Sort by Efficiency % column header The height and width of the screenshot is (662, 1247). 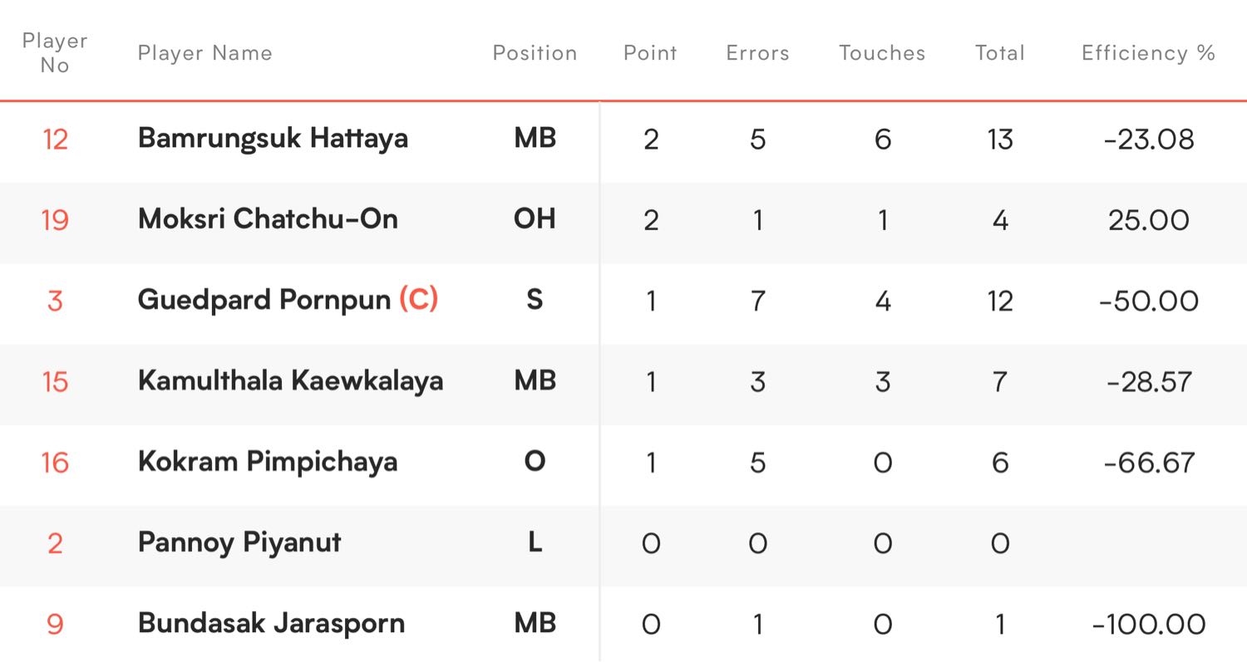click(1148, 53)
